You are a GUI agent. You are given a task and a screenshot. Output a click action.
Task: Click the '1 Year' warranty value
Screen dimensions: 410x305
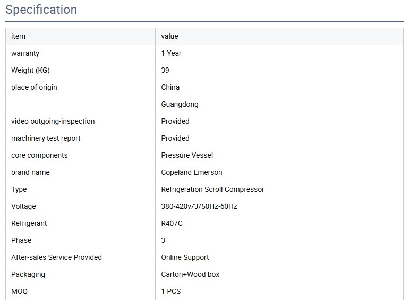[x=171, y=53]
